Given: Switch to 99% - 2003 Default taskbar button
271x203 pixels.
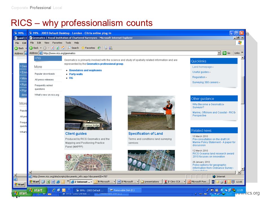Looking at the screenshot, I should point(90,190).
